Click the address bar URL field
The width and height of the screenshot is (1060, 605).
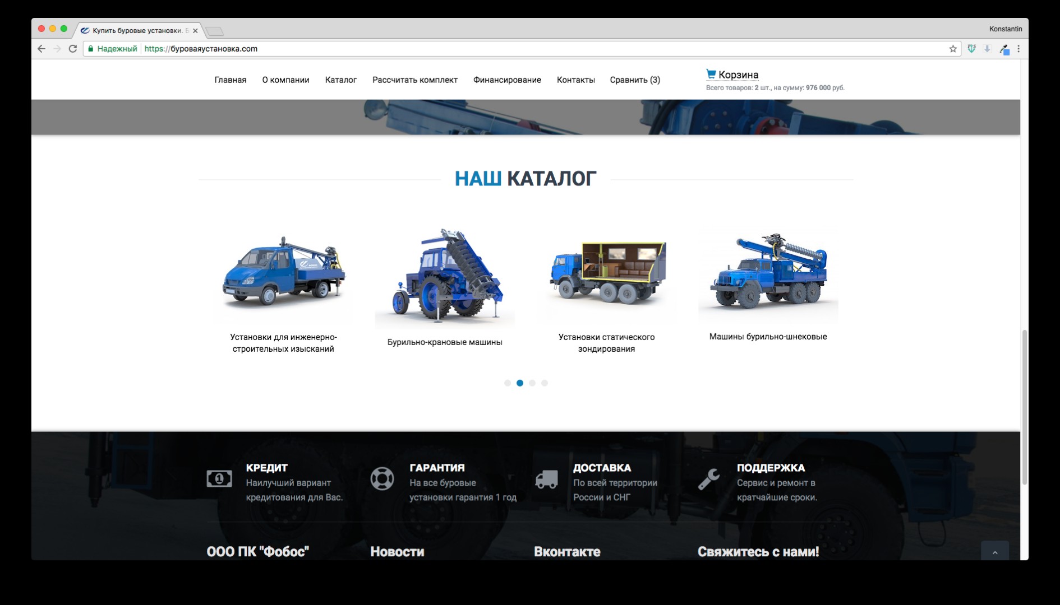point(505,49)
